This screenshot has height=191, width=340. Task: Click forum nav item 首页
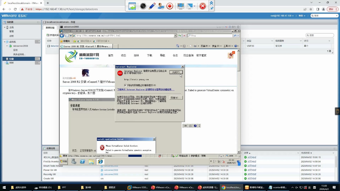[110, 55]
